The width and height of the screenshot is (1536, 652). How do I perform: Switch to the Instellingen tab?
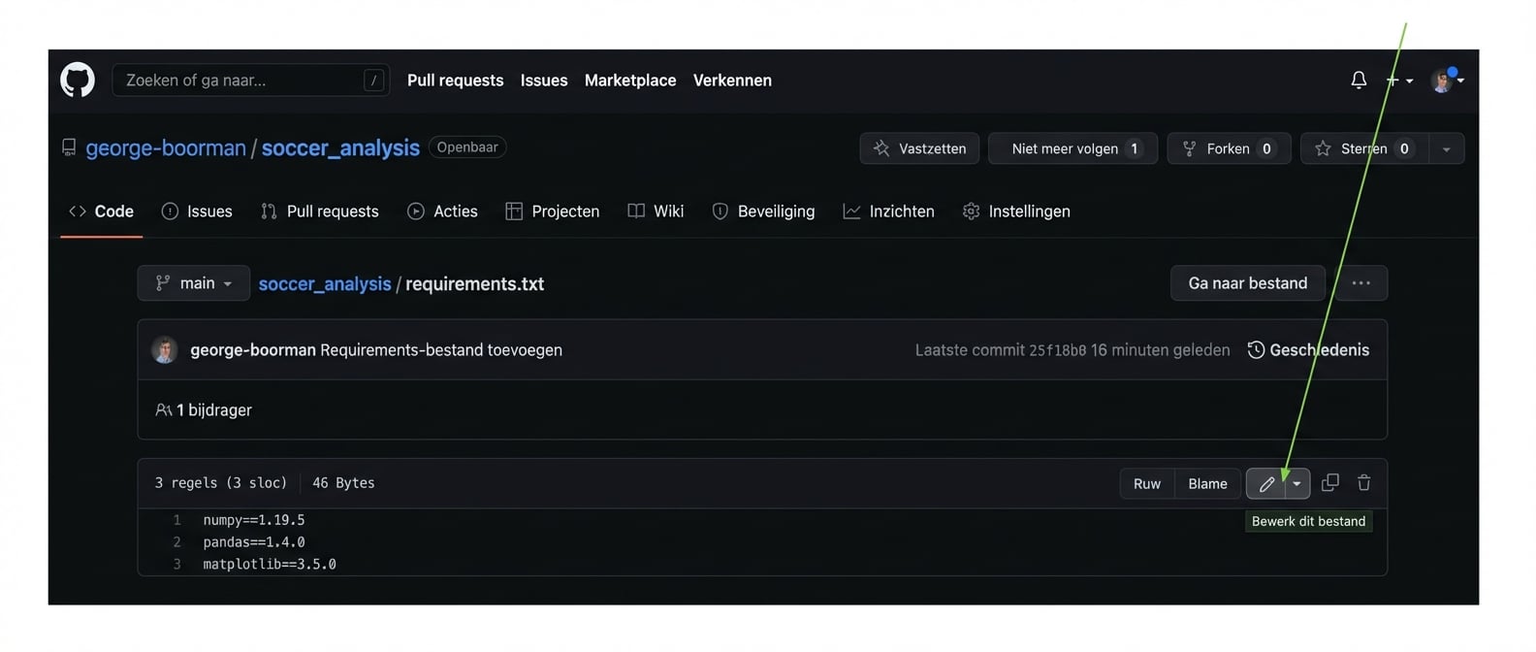[x=1016, y=212]
